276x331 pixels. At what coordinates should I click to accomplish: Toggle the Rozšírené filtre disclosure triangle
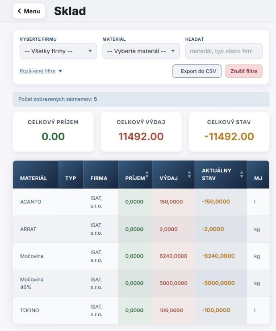tap(60, 71)
